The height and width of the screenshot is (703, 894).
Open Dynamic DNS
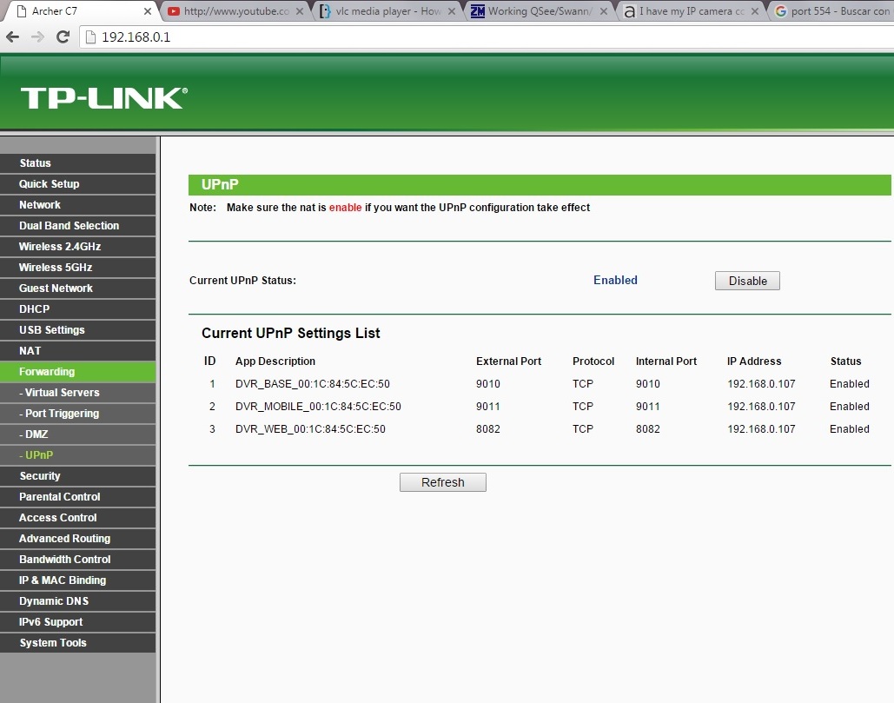point(77,601)
